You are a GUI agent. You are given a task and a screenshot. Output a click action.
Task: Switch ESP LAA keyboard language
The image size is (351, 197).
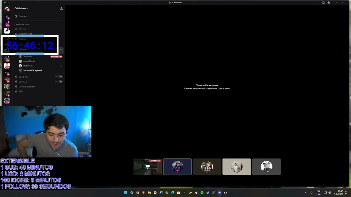point(318,193)
